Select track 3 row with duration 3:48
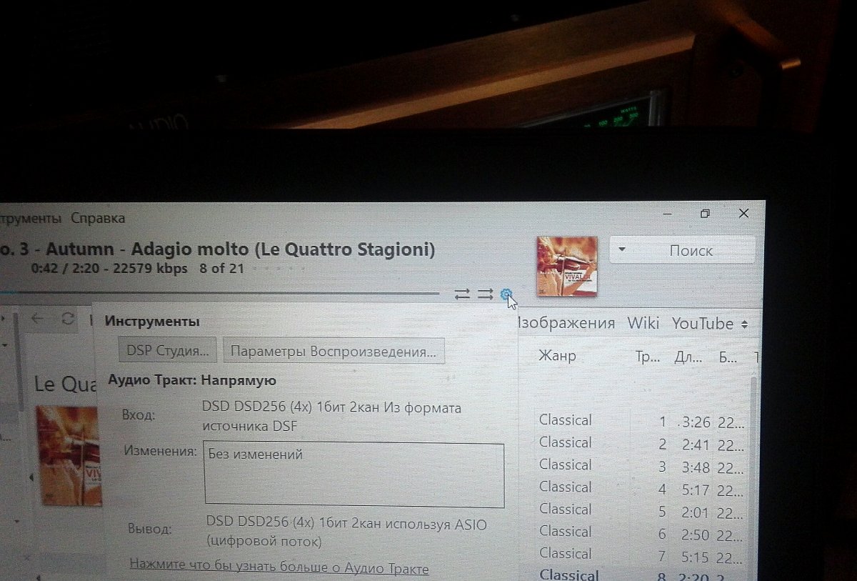Screen dimensions: 857x581 pos(641,465)
